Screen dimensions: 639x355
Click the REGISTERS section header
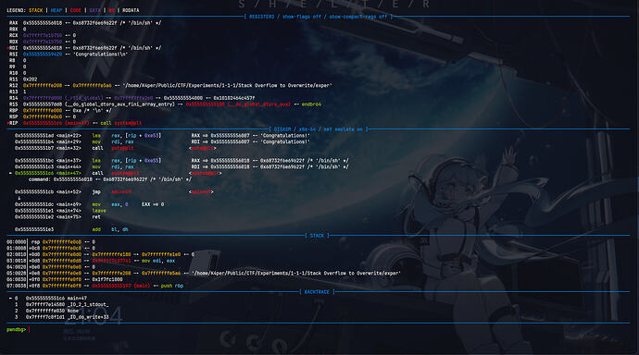(x=318, y=17)
